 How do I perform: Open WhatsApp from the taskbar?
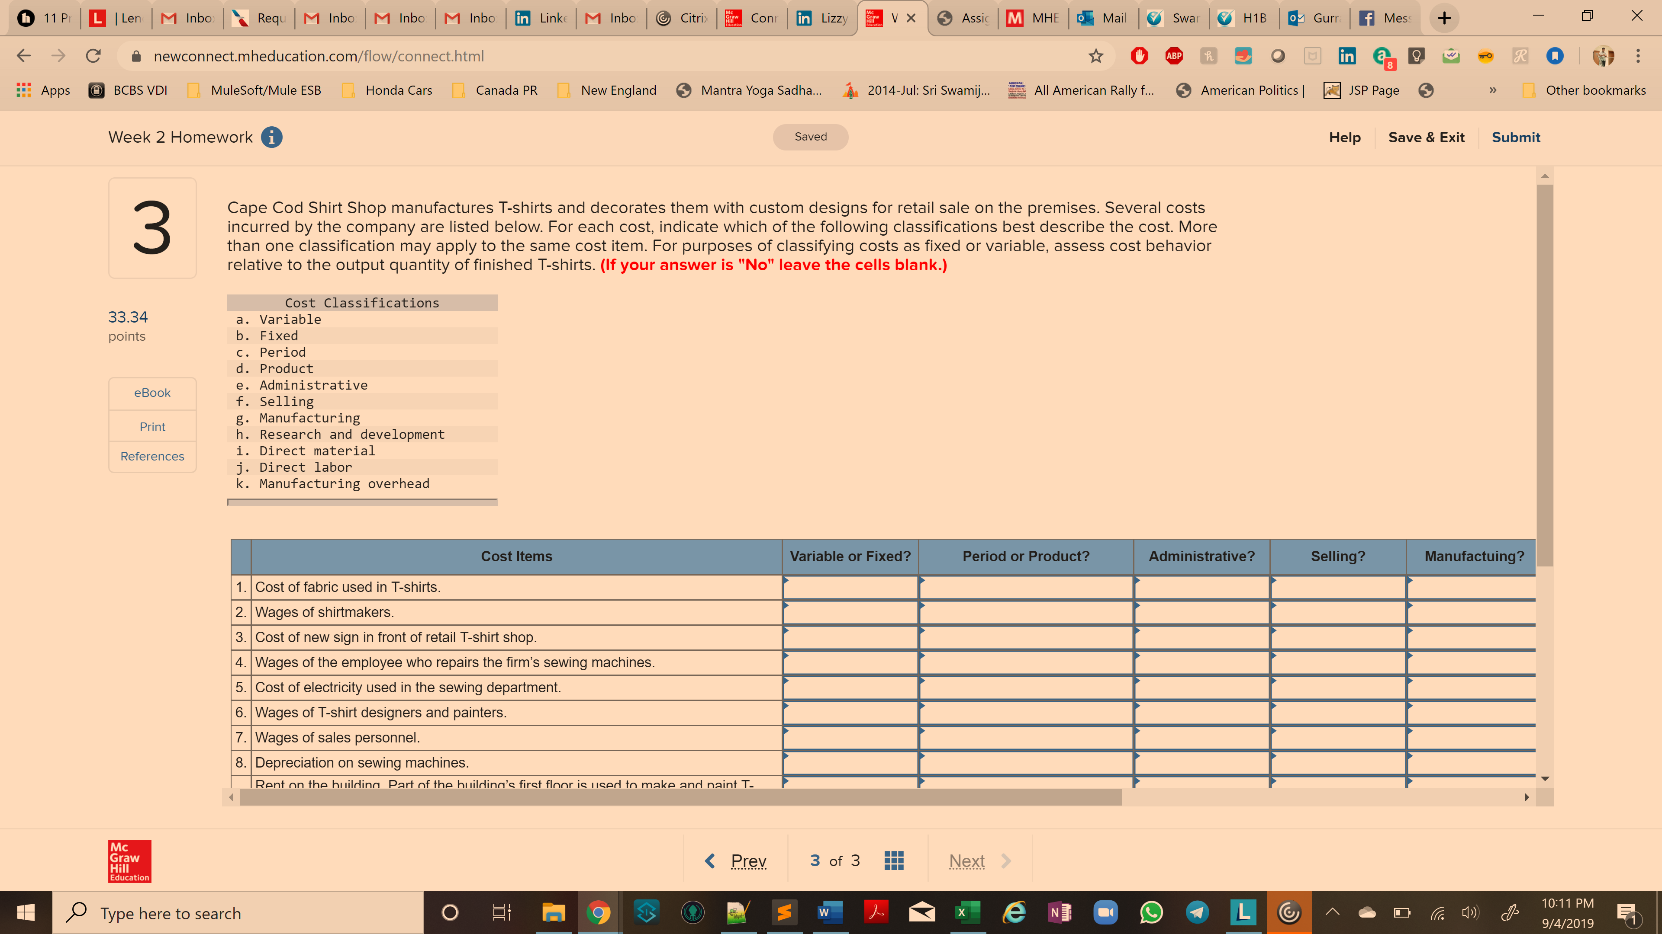(1151, 913)
